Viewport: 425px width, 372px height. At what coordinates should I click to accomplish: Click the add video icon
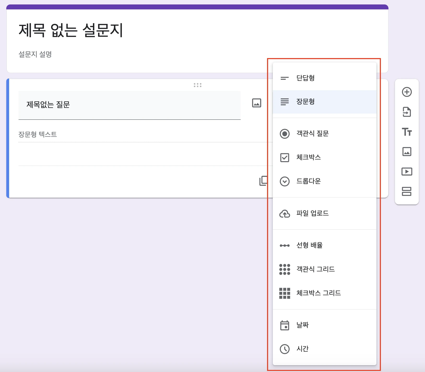(407, 172)
